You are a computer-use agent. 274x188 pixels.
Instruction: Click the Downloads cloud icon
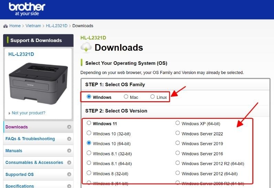(x=86, y=48)
